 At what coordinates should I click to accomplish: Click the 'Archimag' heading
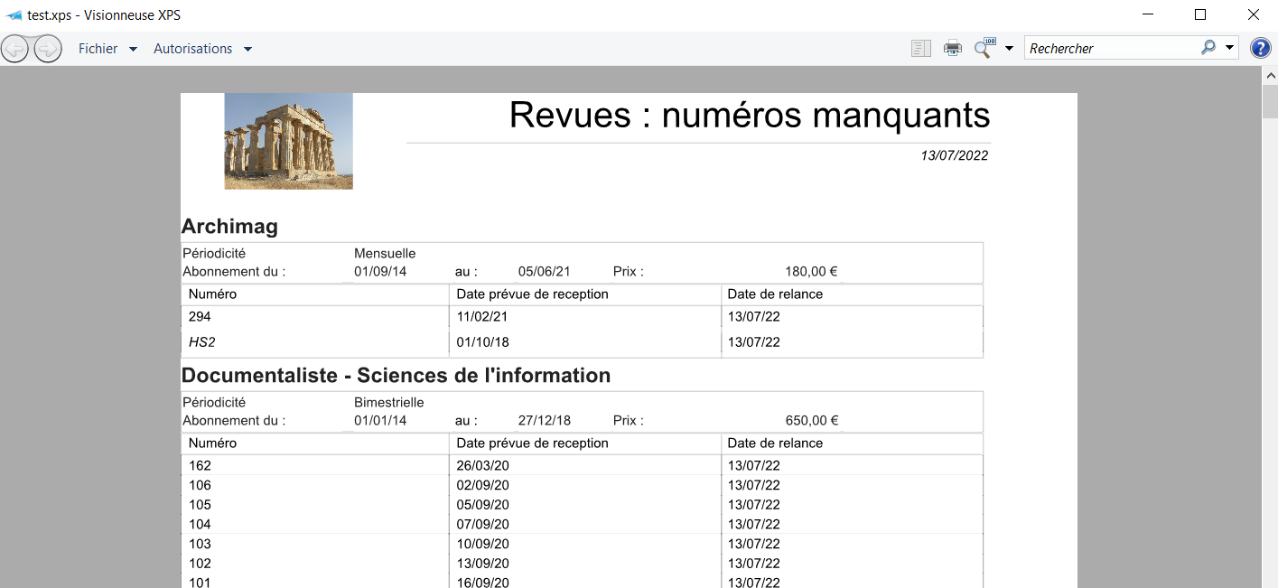point(229,227)
